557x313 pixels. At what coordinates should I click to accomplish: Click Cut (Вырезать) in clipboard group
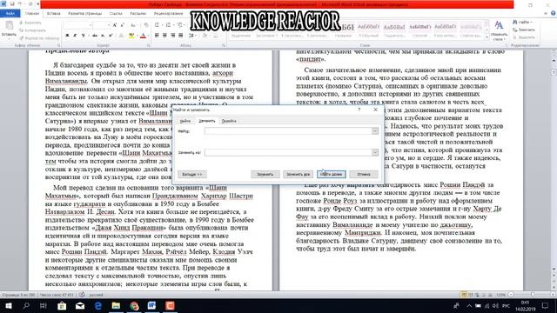pyautogui.click(x=30, y=23)
